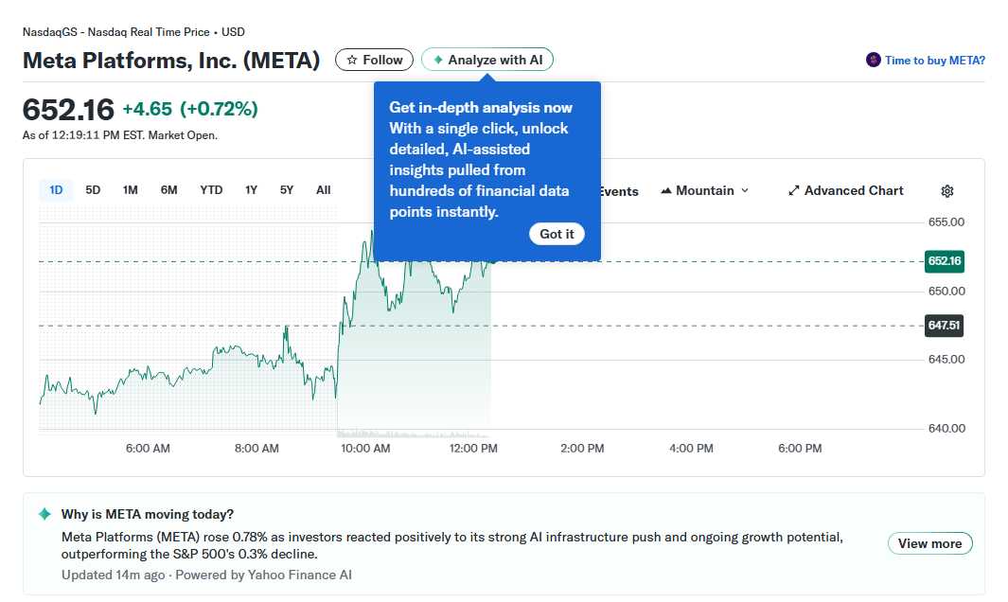This screenshot has height=602, width=1008.
Task: Open Advanced Chart using the diagonal arrows icon
Action: 793,190
